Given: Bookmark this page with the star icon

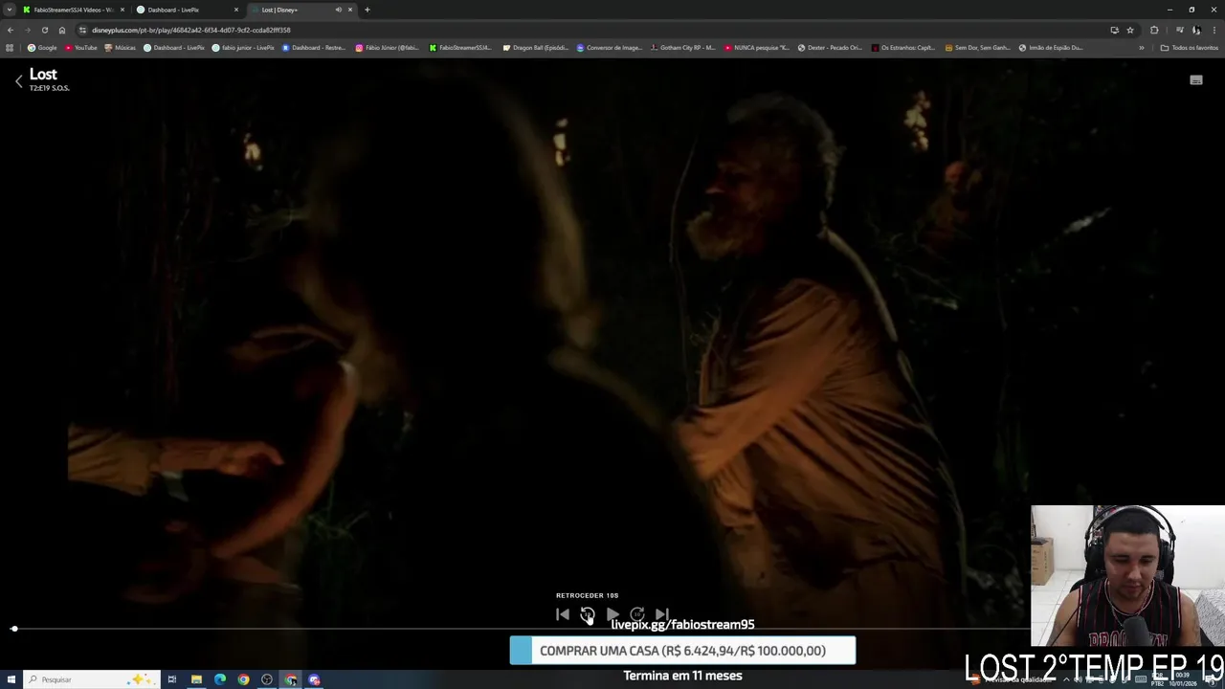Looking at the screenshot, I should pos(1129,30).
